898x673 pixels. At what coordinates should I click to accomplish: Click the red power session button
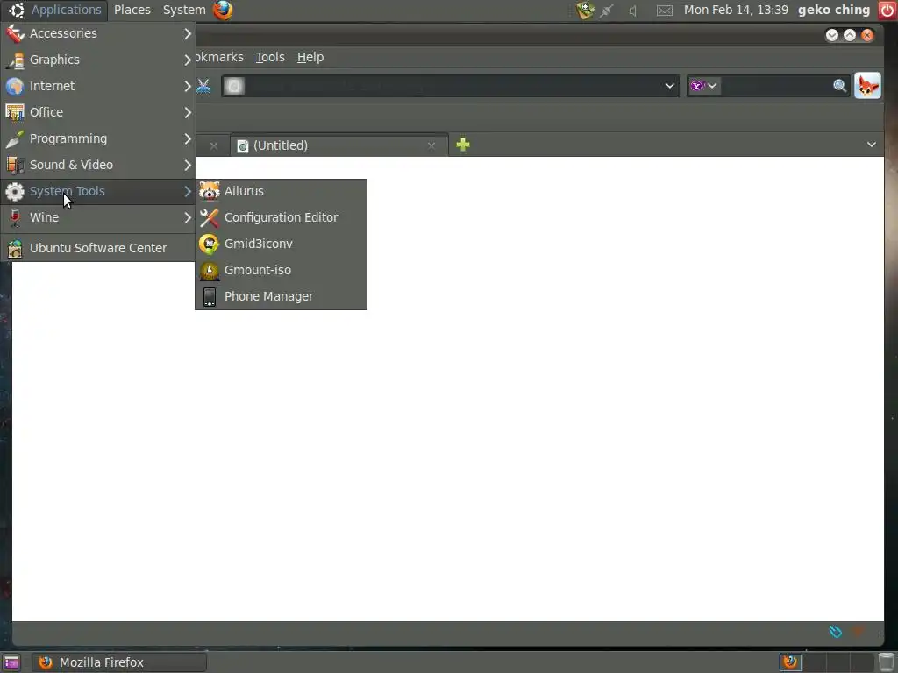coord(887,10)
